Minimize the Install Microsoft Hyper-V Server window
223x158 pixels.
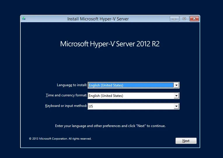click(x=175, y=19)
